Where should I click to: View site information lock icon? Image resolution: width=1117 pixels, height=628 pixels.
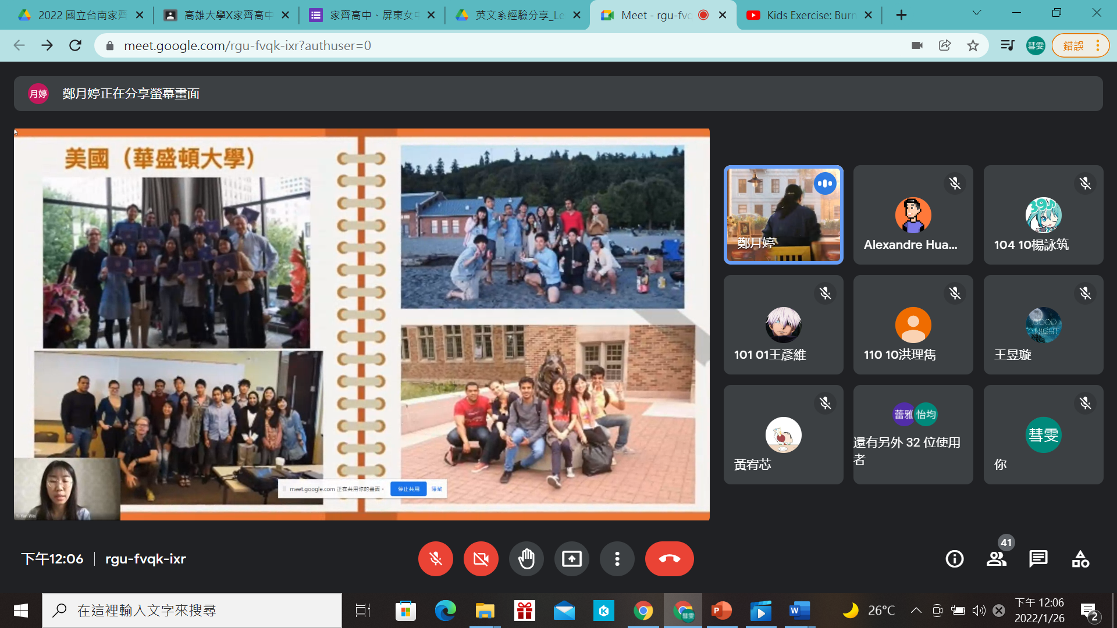click(x=109, y=45)
